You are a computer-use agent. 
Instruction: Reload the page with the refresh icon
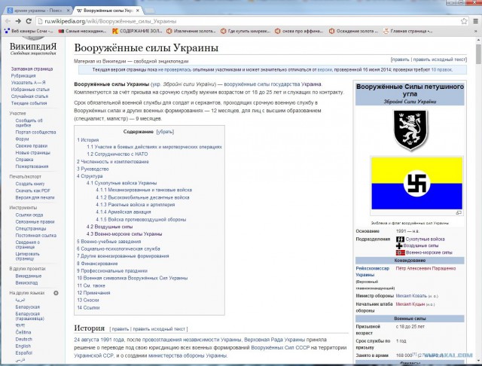tap(29, 21)
